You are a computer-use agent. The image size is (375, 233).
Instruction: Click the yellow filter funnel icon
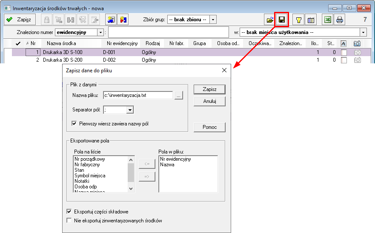click(299, 20)
